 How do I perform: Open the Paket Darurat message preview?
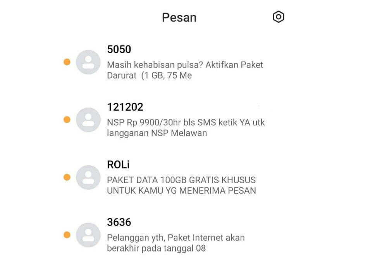point(185,70)
